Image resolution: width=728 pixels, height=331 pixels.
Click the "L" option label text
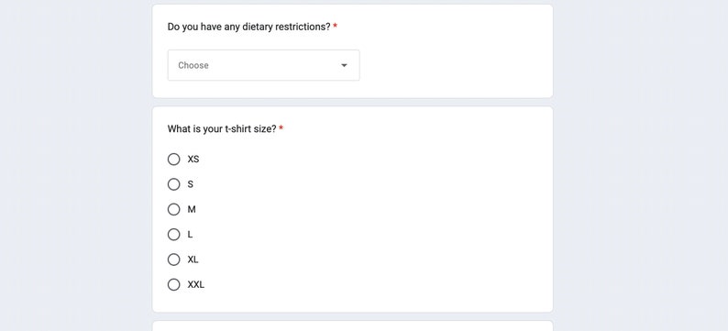click(x=190, y=235)
